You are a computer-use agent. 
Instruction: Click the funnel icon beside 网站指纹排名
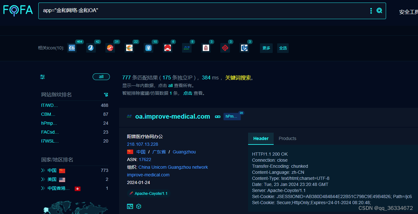[x=106, y=95]
